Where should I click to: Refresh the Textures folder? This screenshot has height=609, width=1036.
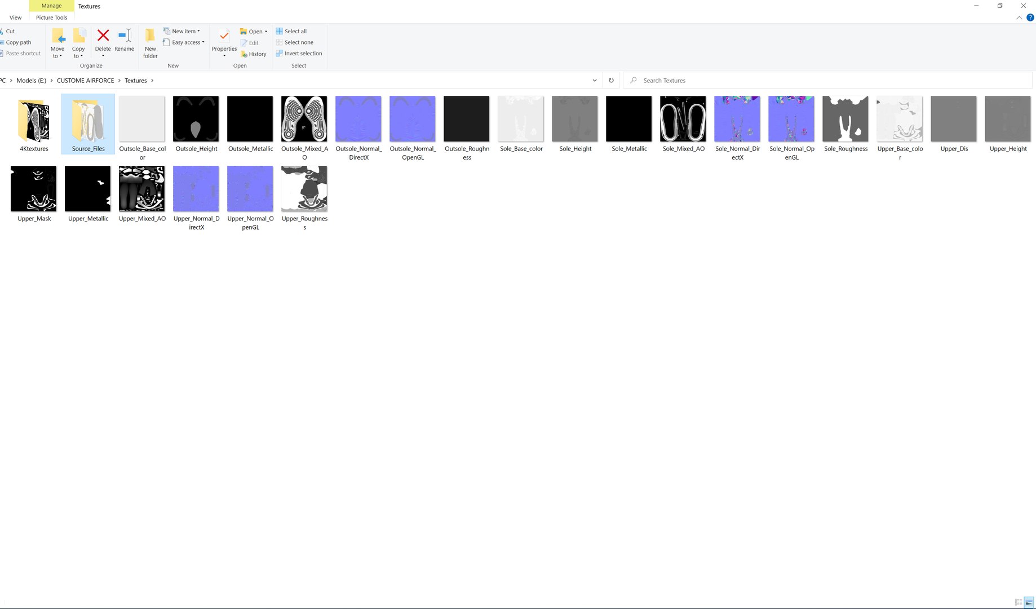coord(611,81)
